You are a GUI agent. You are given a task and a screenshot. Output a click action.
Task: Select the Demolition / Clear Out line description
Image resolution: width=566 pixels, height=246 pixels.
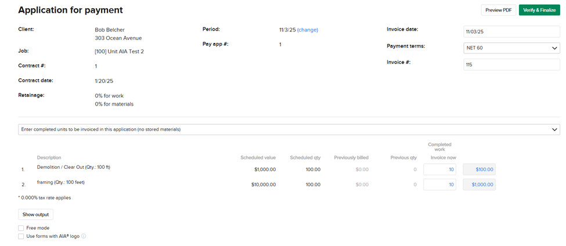point(73,167)
